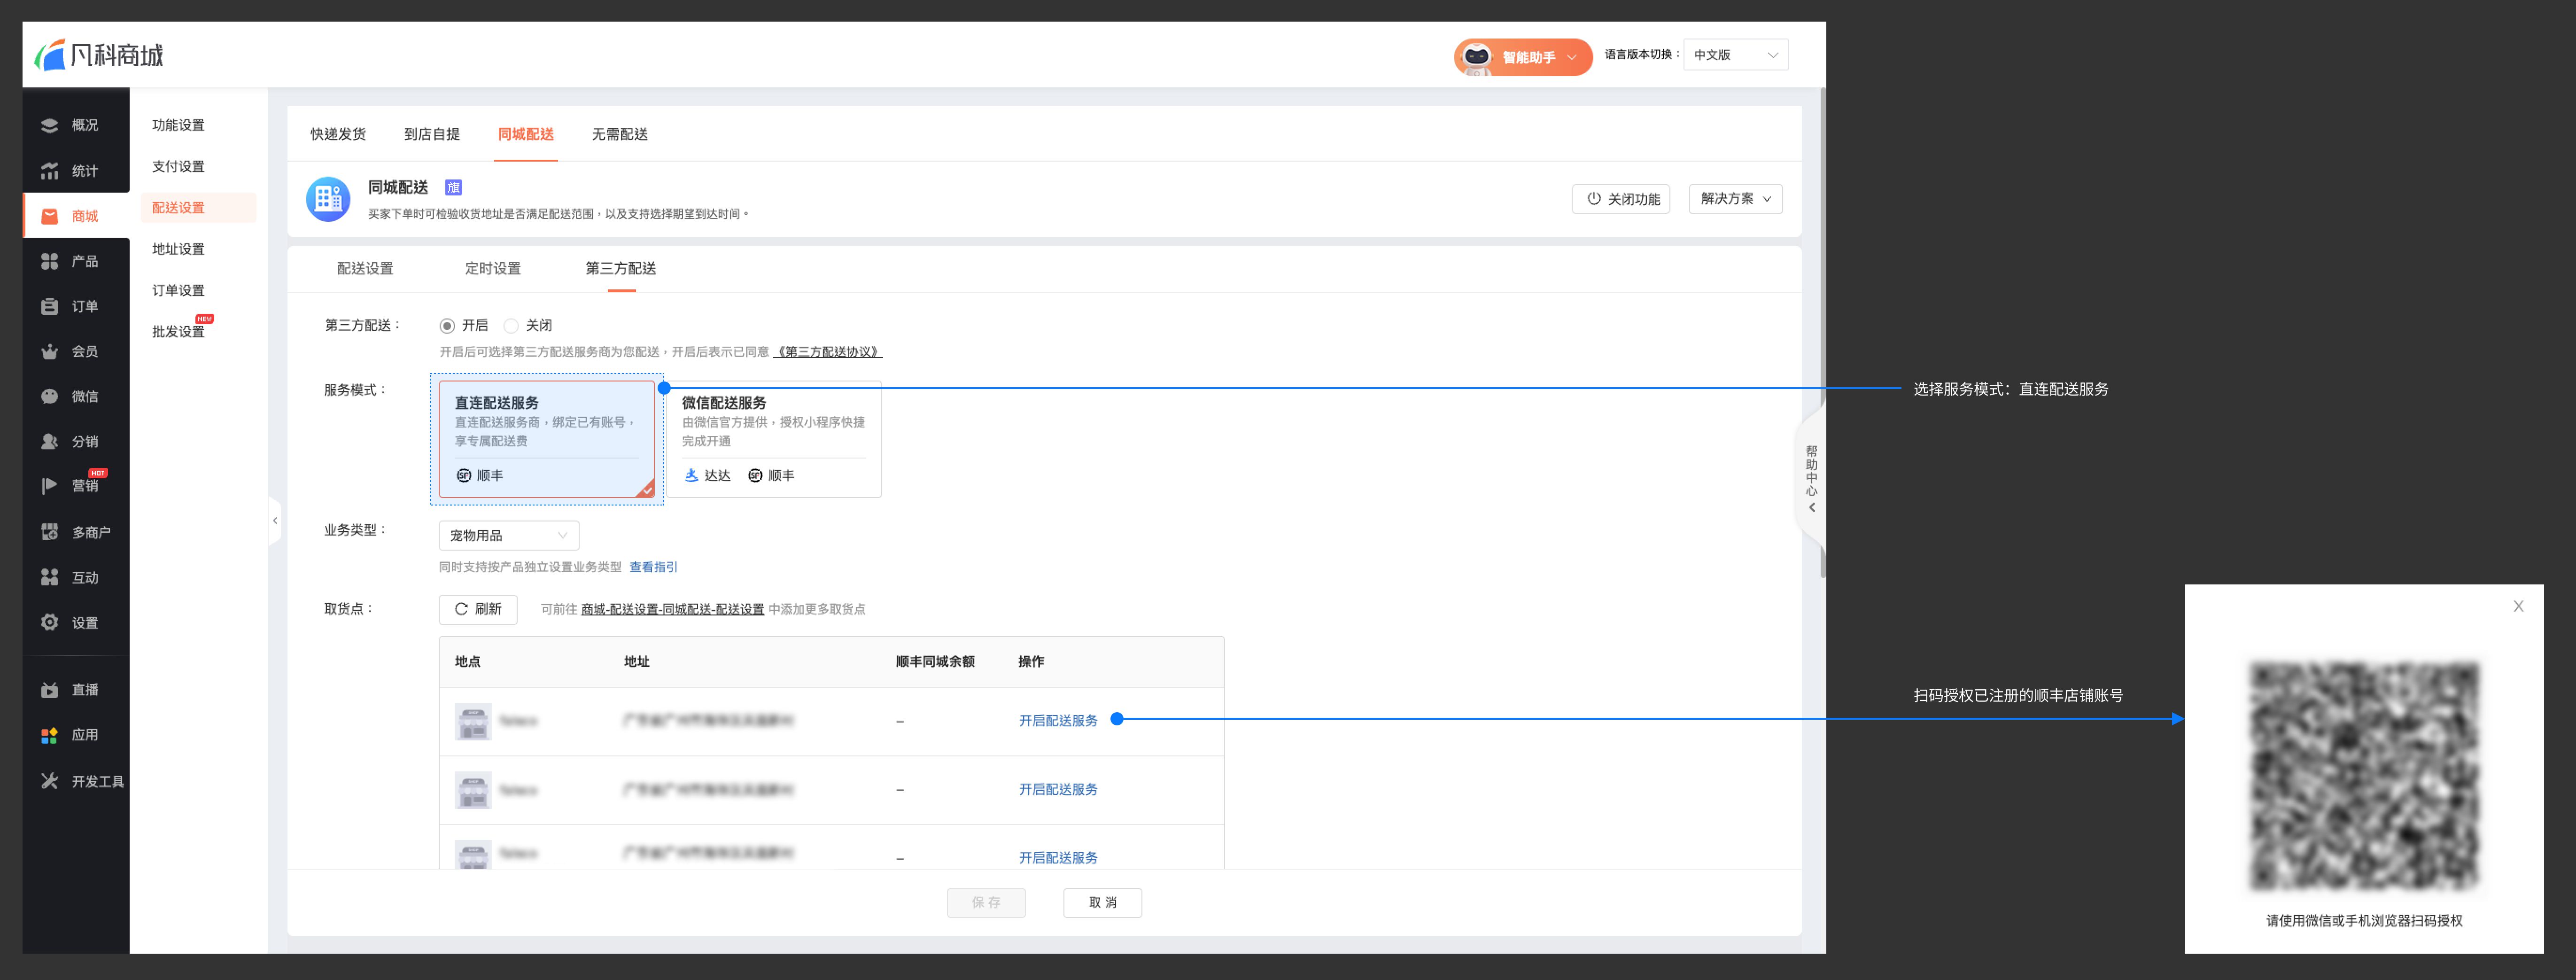Open the 分销 distribution sidebar icon
Screen dimensions: 2576x980
[49, 441]
